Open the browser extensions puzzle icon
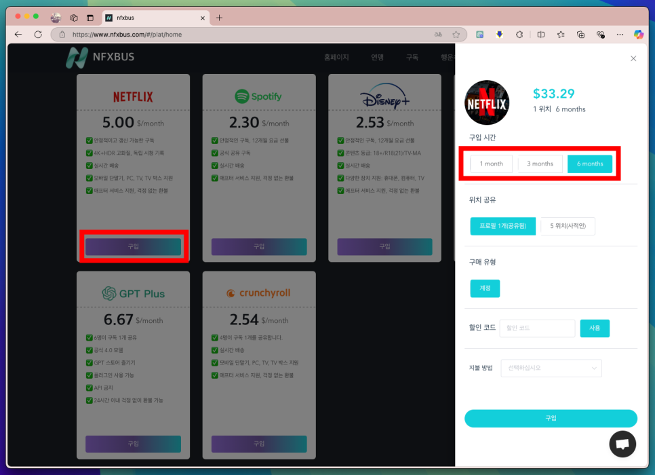 coord(519,35)
